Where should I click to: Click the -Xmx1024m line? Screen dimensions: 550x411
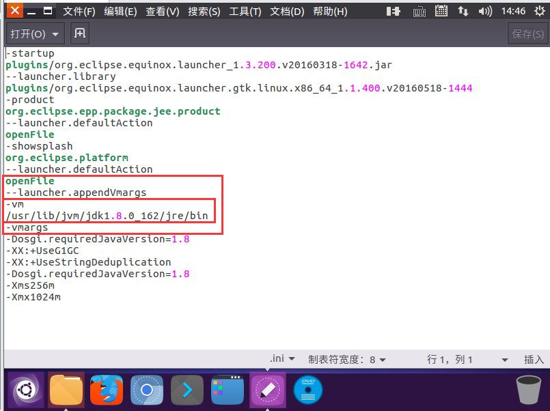[x=33, y=297]
